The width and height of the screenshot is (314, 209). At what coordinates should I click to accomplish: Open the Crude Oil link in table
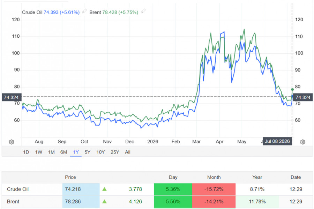click(x=18, y=189)
